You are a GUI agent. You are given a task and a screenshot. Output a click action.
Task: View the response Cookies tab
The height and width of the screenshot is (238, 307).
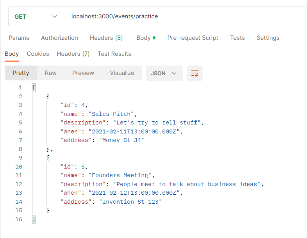pos(38,54)
